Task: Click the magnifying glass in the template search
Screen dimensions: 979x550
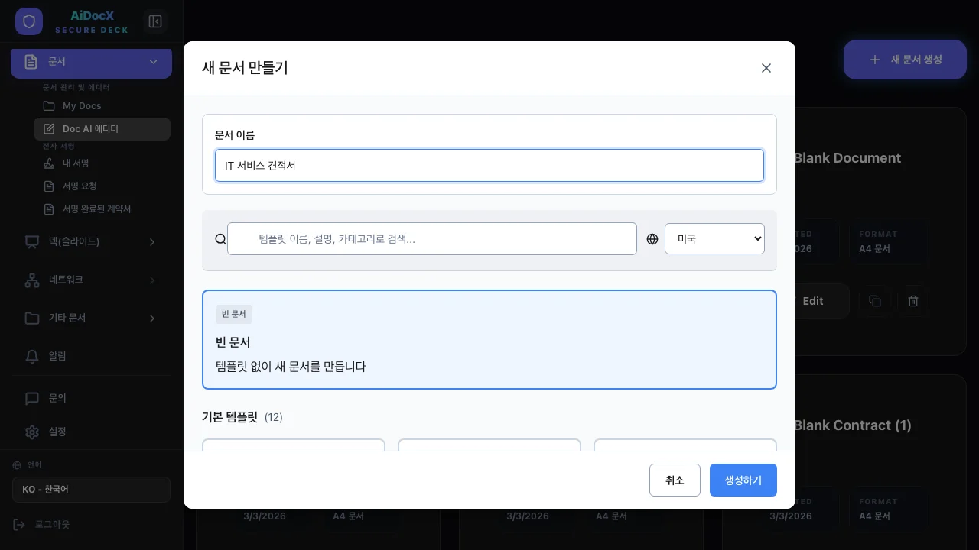Action: click(x=220, y=239)
